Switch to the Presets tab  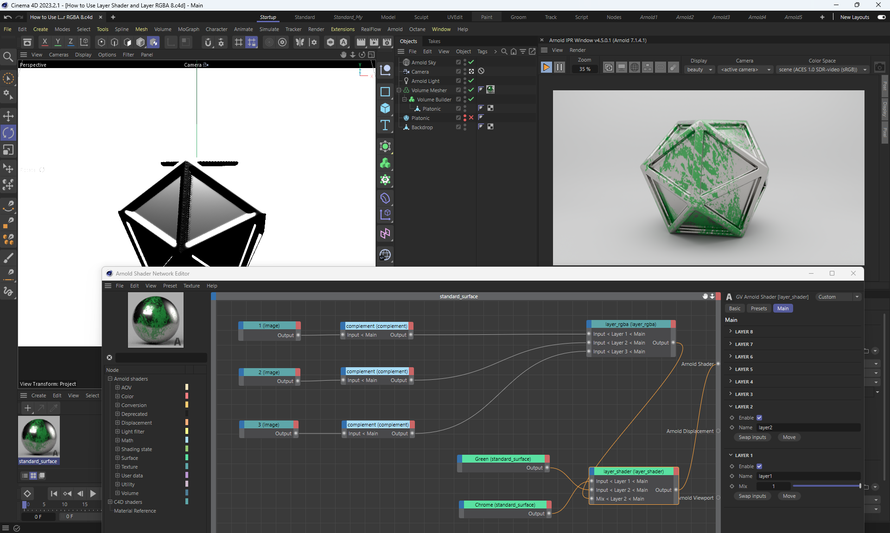[758, 308]
